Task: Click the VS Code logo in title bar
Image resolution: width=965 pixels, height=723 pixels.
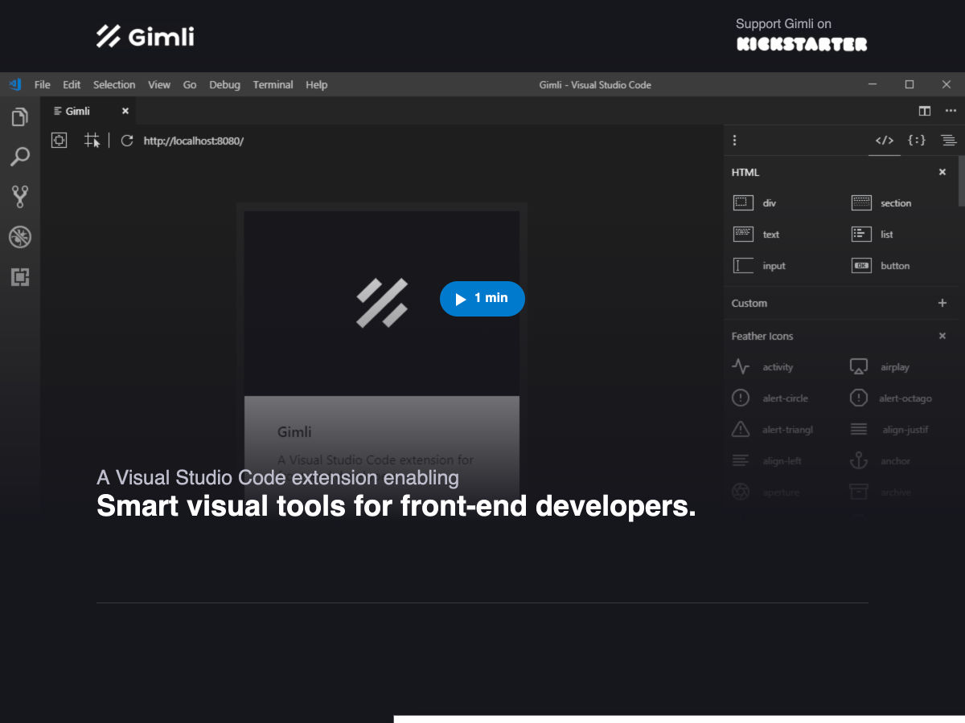Action: 15,84
